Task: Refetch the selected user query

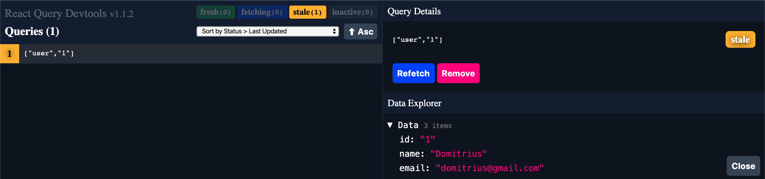Action: coord(413,73)
